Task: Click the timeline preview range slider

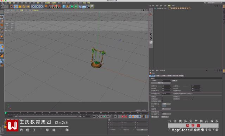Action: pos(48,117)
